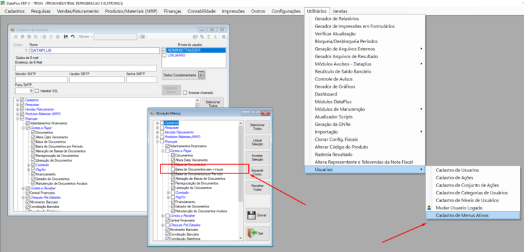Open the Finanças menu in menu bar
The height and width of the screenshot is (252, 524).
click(x=172, y=11)
